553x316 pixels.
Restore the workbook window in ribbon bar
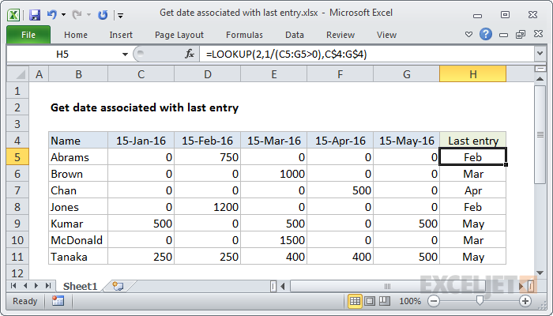[521, 35]
